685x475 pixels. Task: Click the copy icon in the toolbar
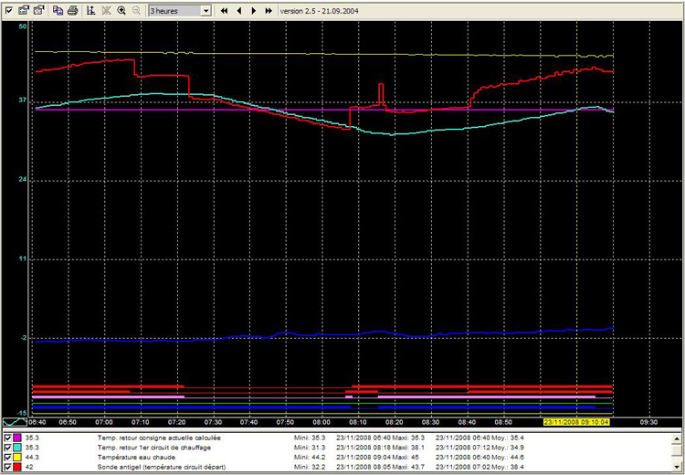pyautogui.click(x=58, y=10)
